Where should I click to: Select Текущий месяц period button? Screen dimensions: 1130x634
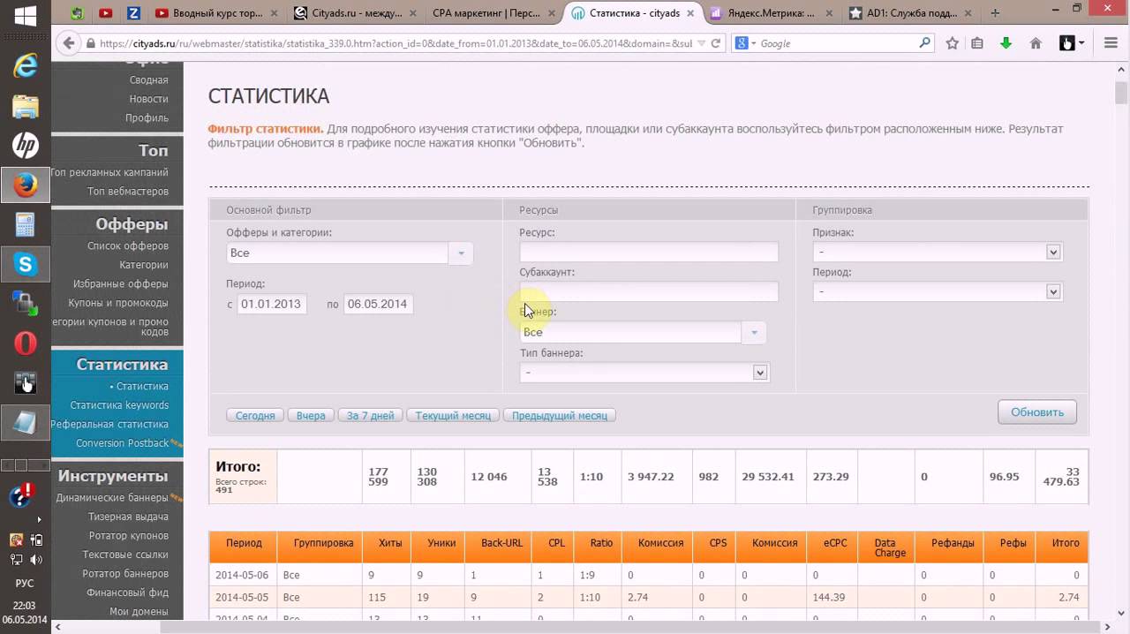[x=453, y=415]
